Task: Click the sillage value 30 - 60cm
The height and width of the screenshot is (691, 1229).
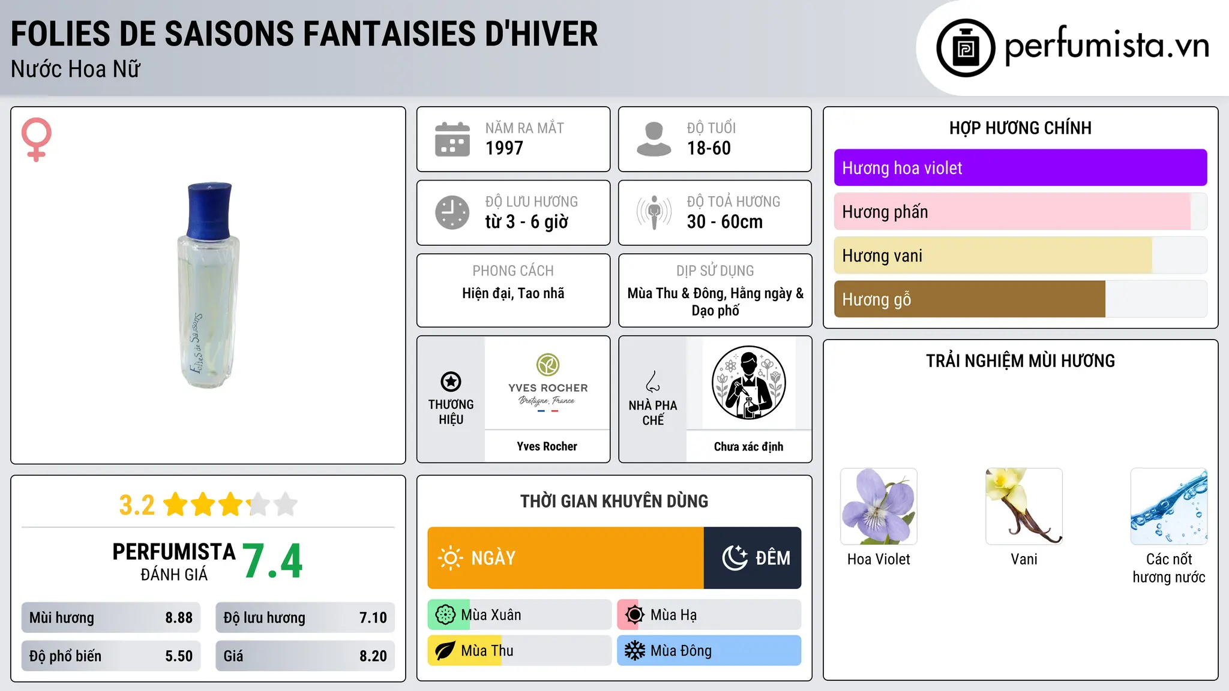Action: 725,222
